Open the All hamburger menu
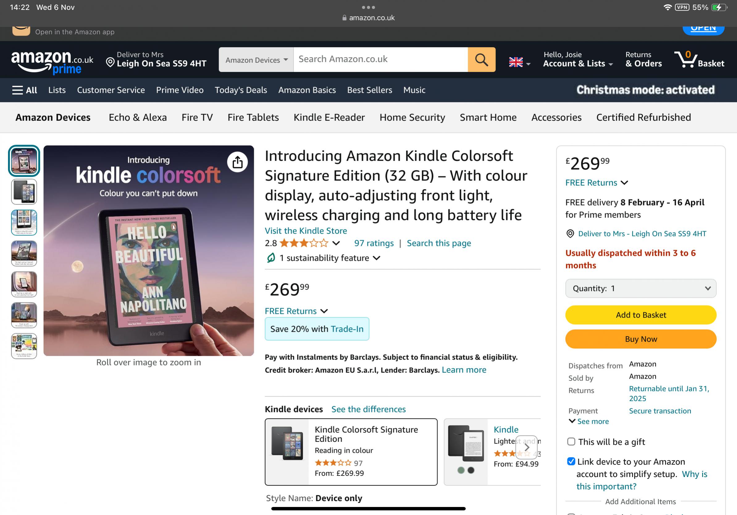This screenshot has height=515, width=737. click(x=24, y=90)
